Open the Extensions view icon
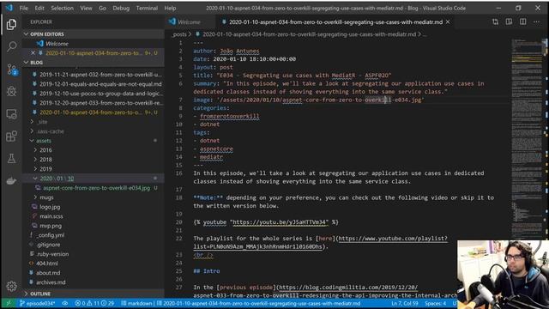The image size is (549, 309). point(11,136)
